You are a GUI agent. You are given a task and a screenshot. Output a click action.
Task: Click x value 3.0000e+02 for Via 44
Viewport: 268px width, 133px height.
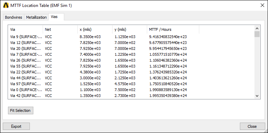click(x=90, y=78)
